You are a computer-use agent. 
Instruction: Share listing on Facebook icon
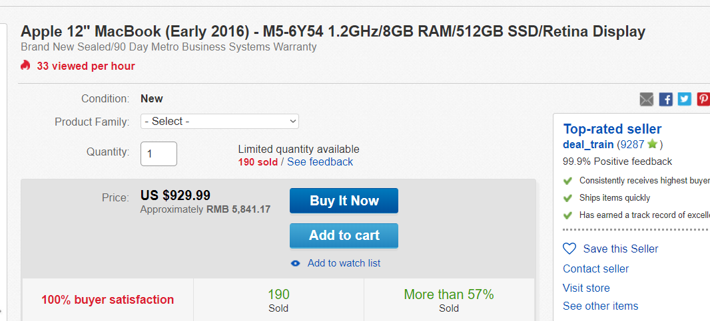click(x=665, y=99)
